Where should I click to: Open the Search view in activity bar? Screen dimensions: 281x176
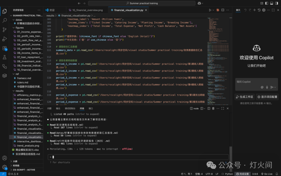tap(5, 20)
